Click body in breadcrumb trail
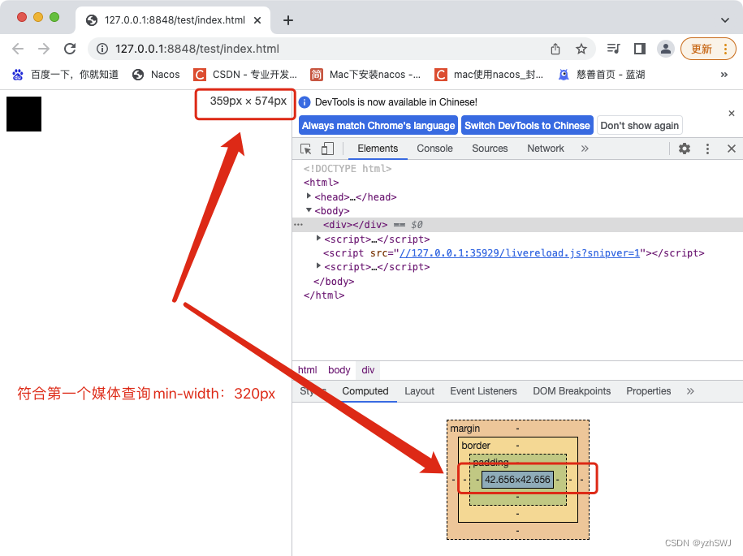Screen dimensions: 743x556 point(339,370)
